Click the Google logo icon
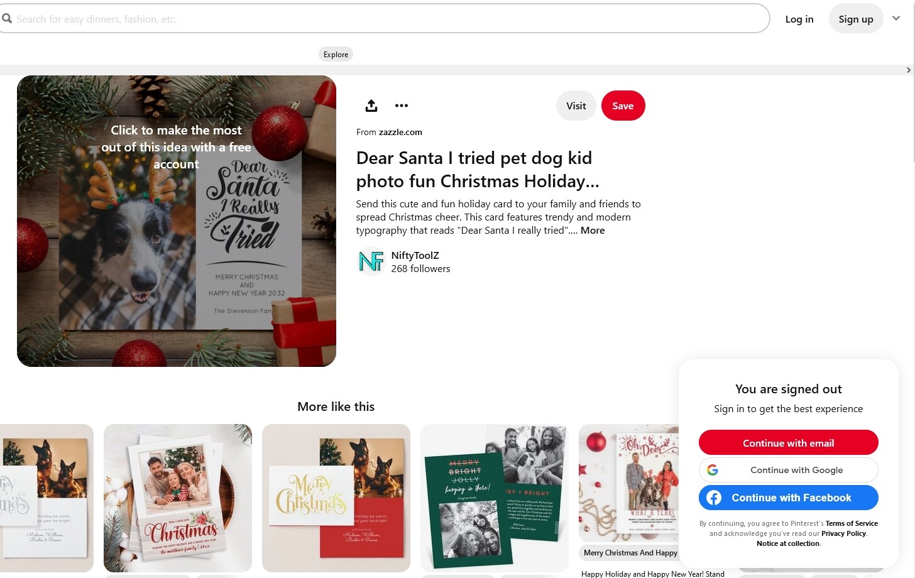This screenshot has height=578, width=915. click(x=713, y=470)
